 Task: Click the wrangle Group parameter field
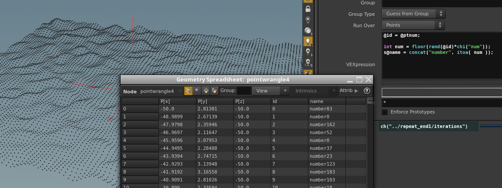point(442,3)
